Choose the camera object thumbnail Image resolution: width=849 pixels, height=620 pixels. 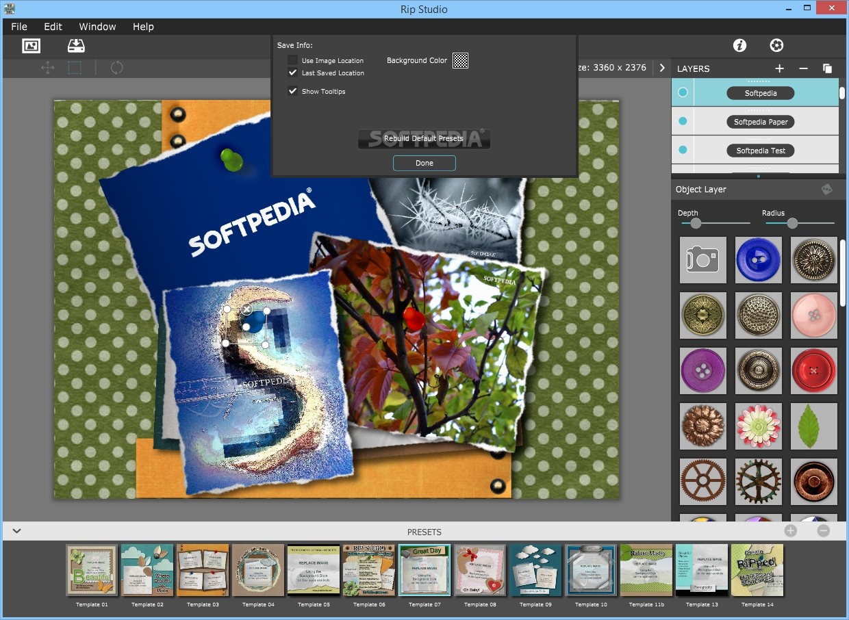703,260
